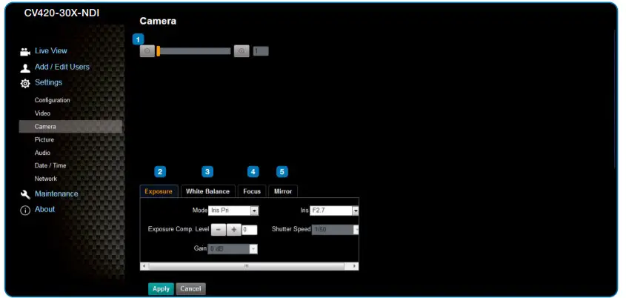
Task: Click the Exposure Comp. Level value field
Action: click(250, 230)
